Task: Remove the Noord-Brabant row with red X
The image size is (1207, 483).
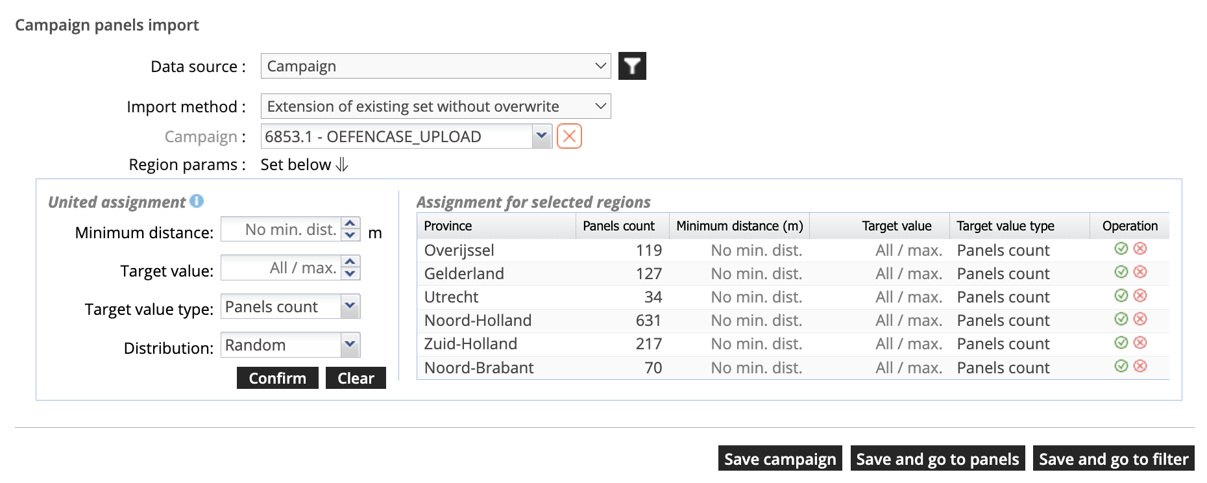Action: click(1140, 366)
